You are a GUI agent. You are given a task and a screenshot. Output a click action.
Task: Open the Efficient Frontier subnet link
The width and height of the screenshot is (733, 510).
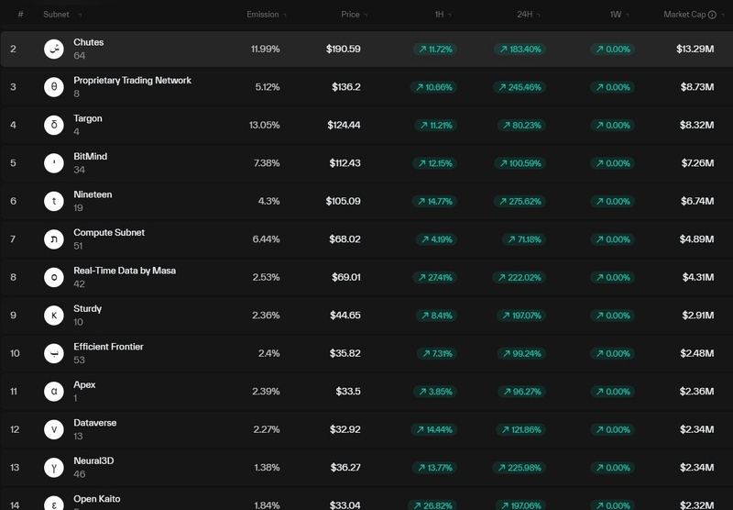(x=108, y=347)
